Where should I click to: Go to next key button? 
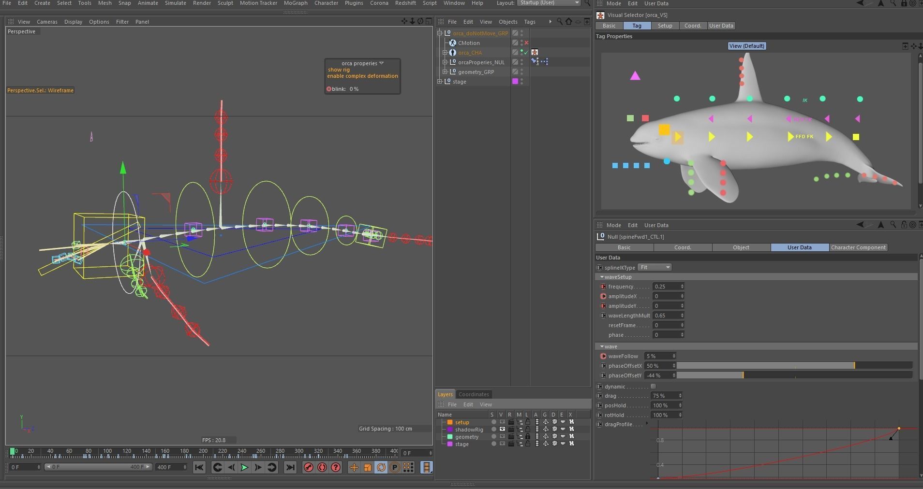point(272,467)
